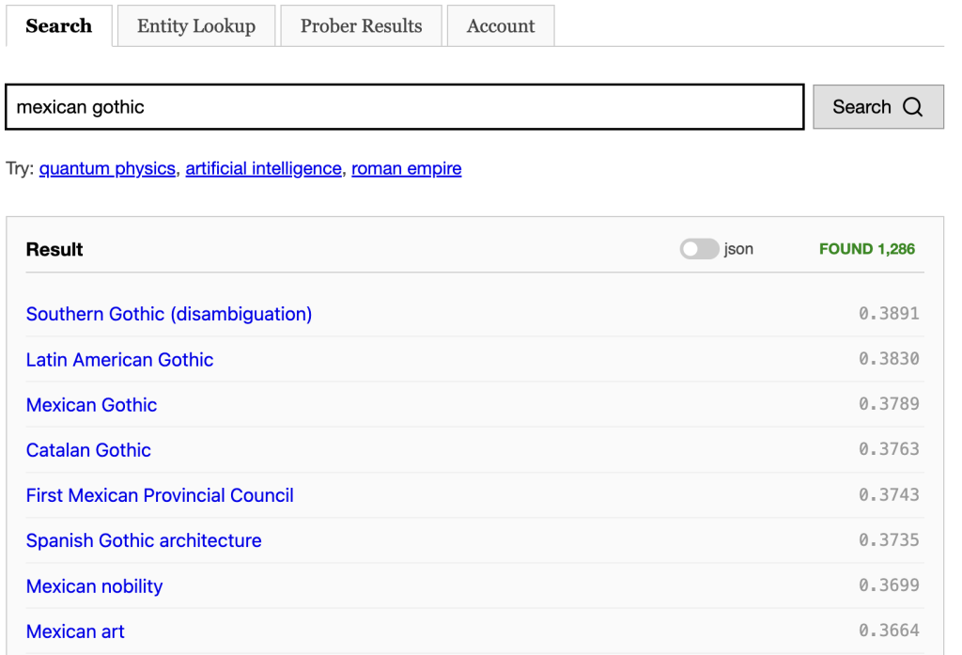
Task: Select the Search tab
Action: click(59, 26)
